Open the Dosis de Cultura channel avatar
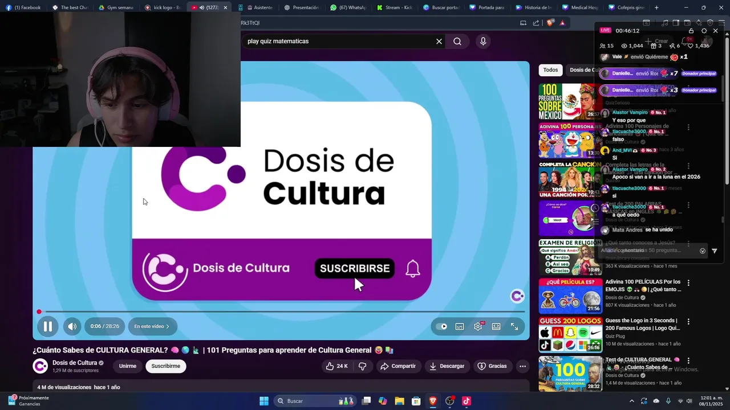Image resolution: width=730 pixels, height=410 pixels. coord(40,366)
